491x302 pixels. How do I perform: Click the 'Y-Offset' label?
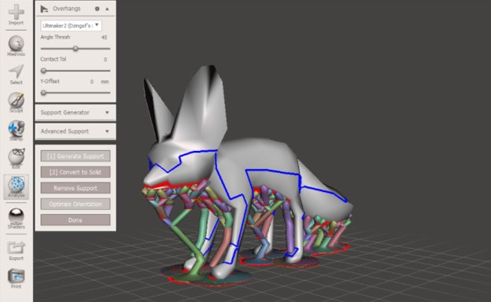coord(50,81)
